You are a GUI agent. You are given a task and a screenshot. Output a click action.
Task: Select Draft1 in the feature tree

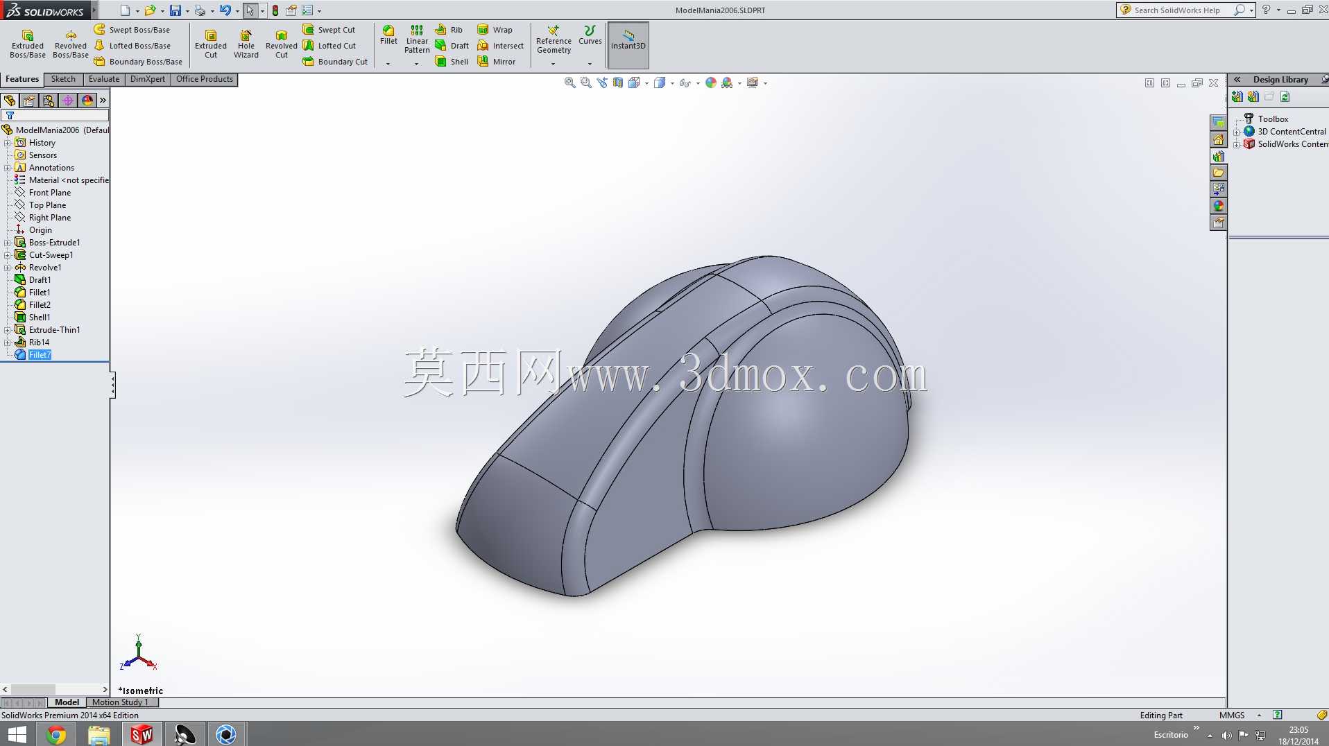tap(40, 280)
